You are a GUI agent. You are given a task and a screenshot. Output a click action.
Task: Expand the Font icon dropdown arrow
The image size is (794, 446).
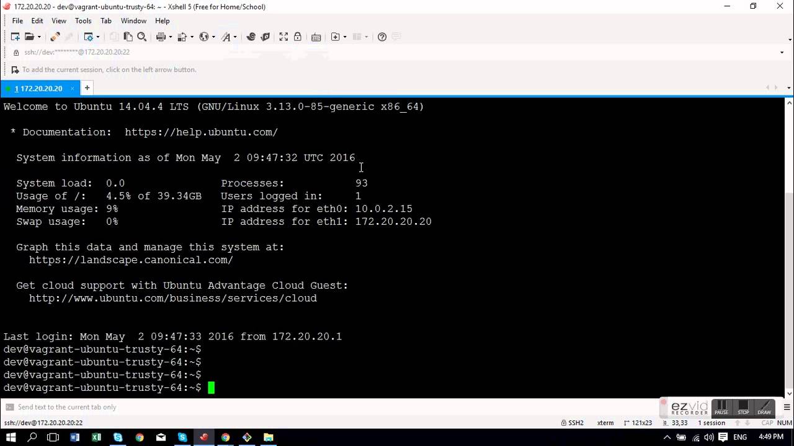tap(235, 37)
